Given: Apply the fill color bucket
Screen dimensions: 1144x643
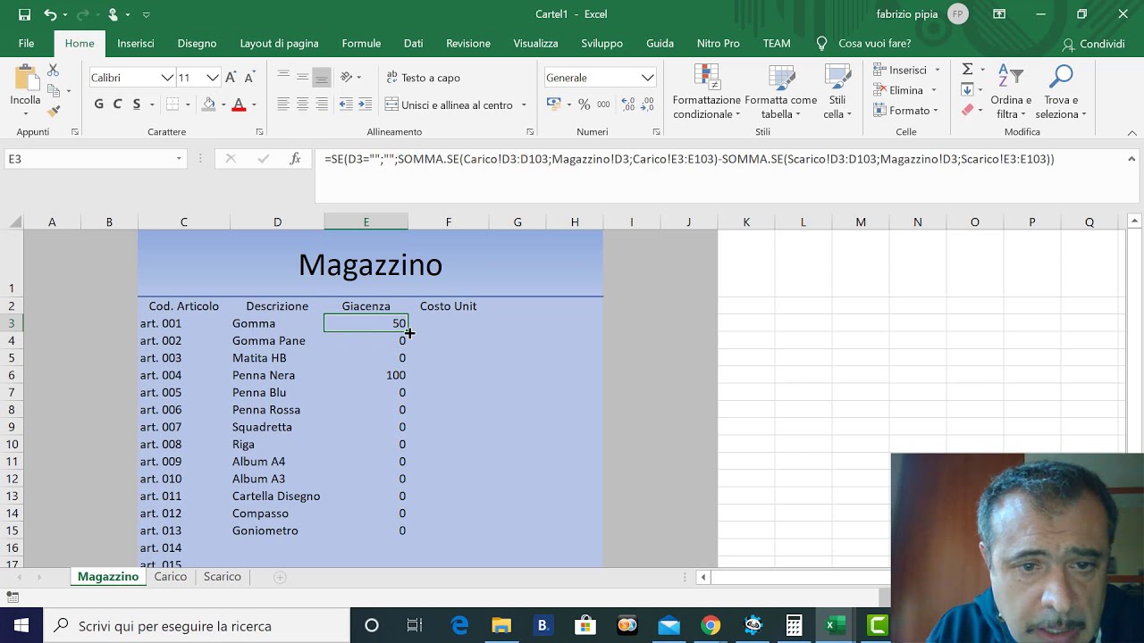Looking at the screenshot, I should click(208, 104).
